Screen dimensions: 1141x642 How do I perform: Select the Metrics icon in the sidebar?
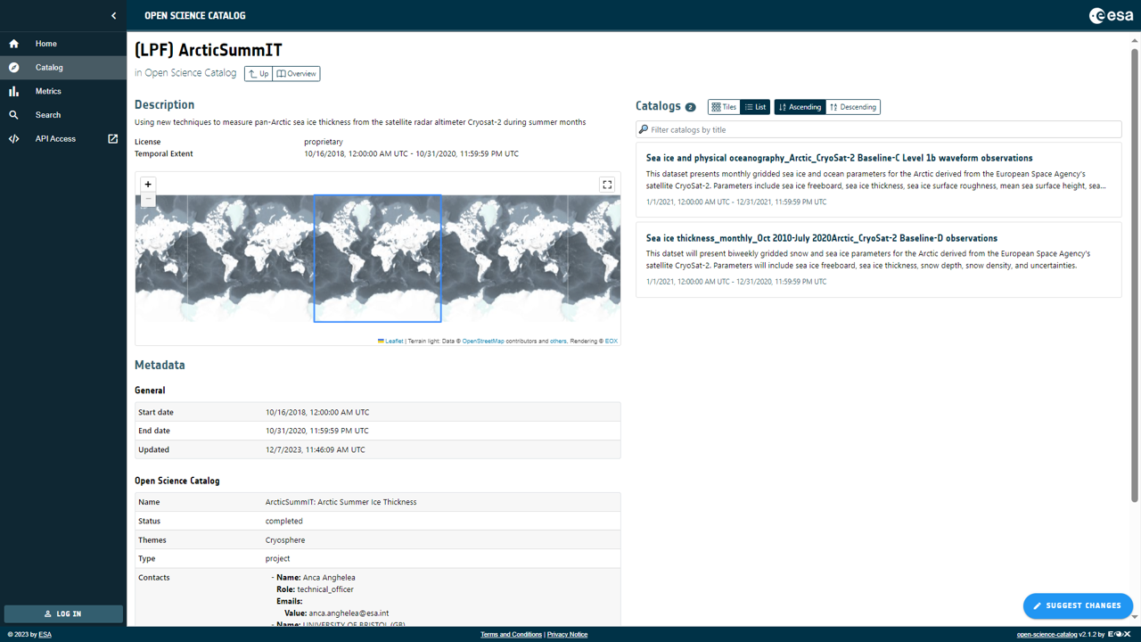(x=14, y=90)
